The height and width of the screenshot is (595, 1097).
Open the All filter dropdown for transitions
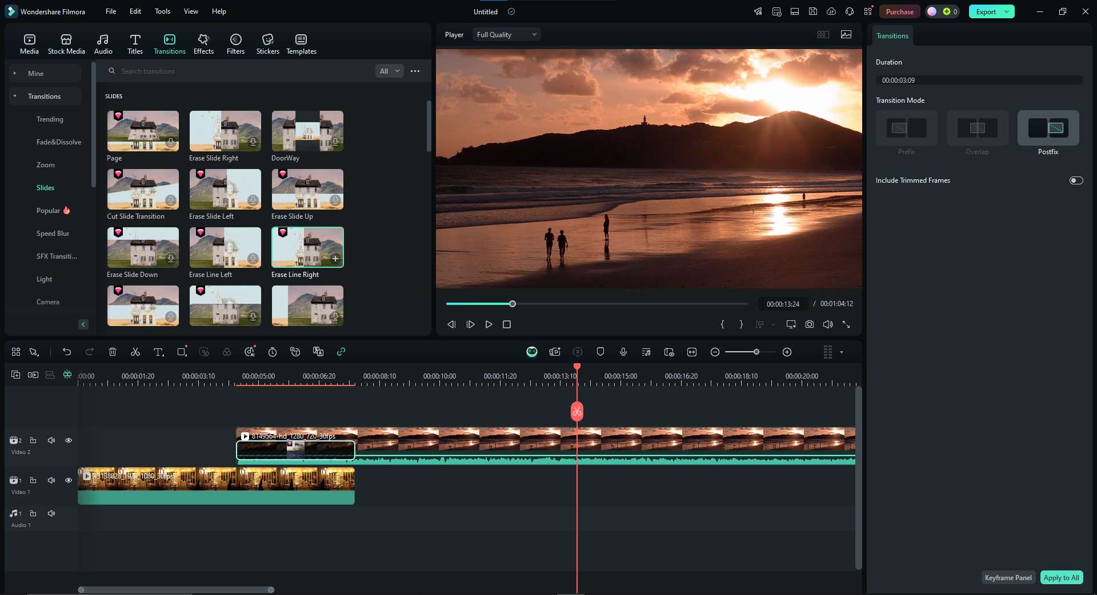click(x=390, y=71)
